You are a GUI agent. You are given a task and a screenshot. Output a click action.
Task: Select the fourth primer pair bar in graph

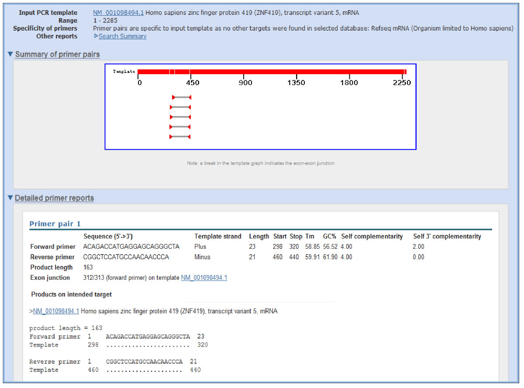[180, 127]
